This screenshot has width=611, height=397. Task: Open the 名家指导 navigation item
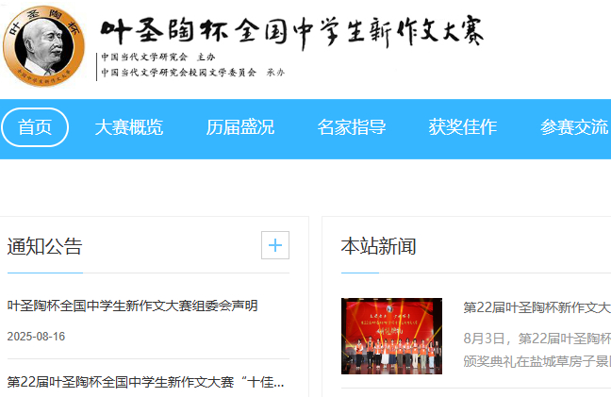352,127
